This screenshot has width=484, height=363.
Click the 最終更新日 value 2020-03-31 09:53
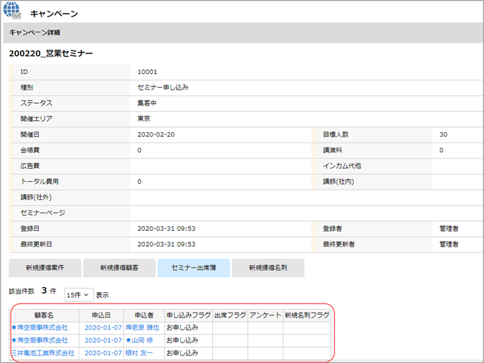tap(167, 245)
